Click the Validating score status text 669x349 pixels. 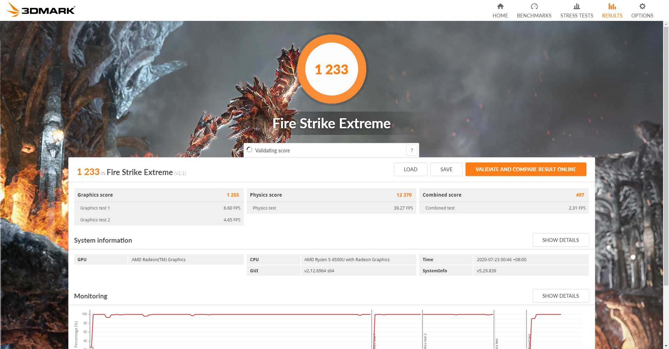click(x=272, y=151)
